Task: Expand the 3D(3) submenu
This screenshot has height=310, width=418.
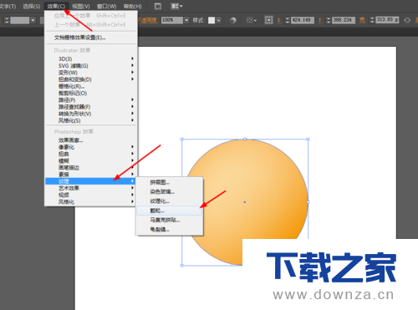Action: tap(91, 58)
